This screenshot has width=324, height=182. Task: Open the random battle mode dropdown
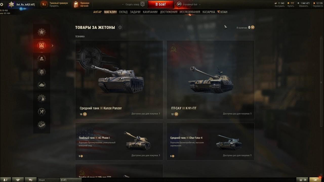pyautogui.click(x=189, y=4)
